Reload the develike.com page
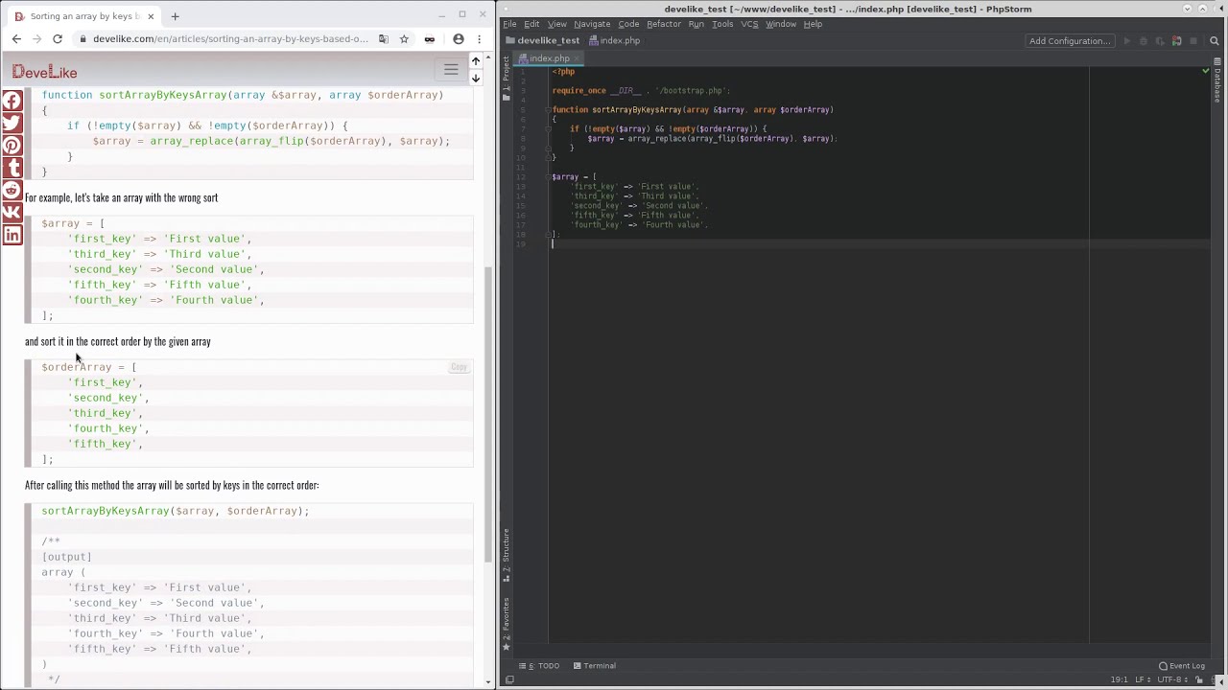Image resolution: width=1228 pixels, height=690 pixels. [58, 39]
